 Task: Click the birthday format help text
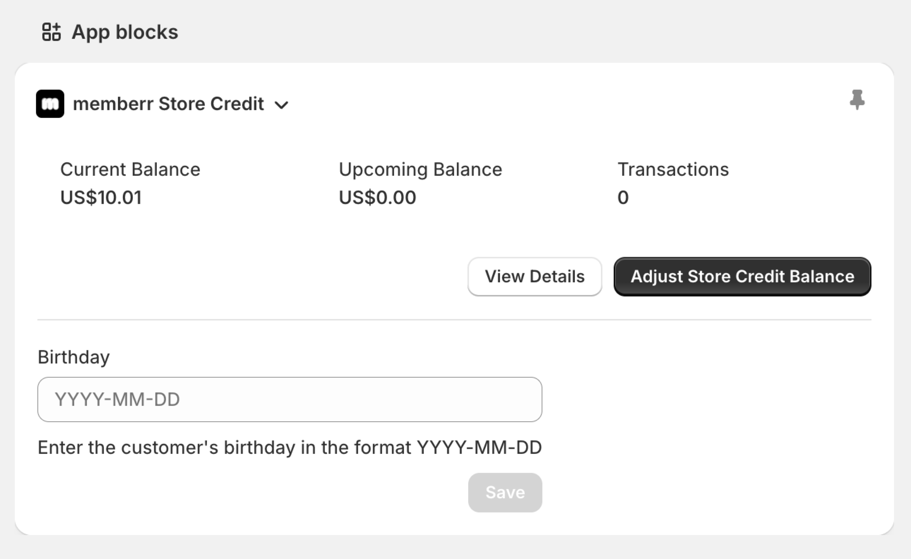(290, 448)
